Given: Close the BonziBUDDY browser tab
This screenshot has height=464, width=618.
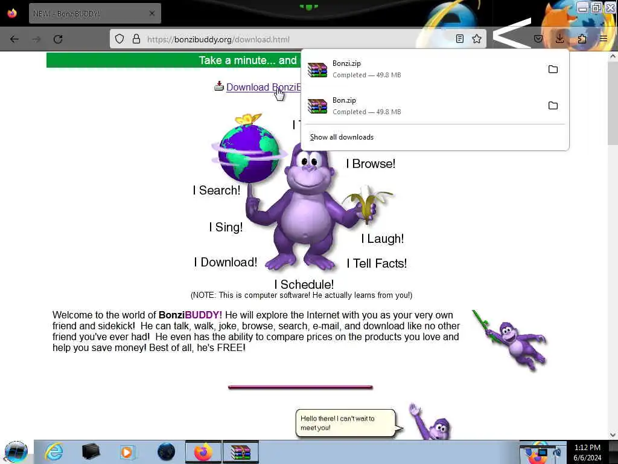Looking at the screenshot, I should [152, 13].
